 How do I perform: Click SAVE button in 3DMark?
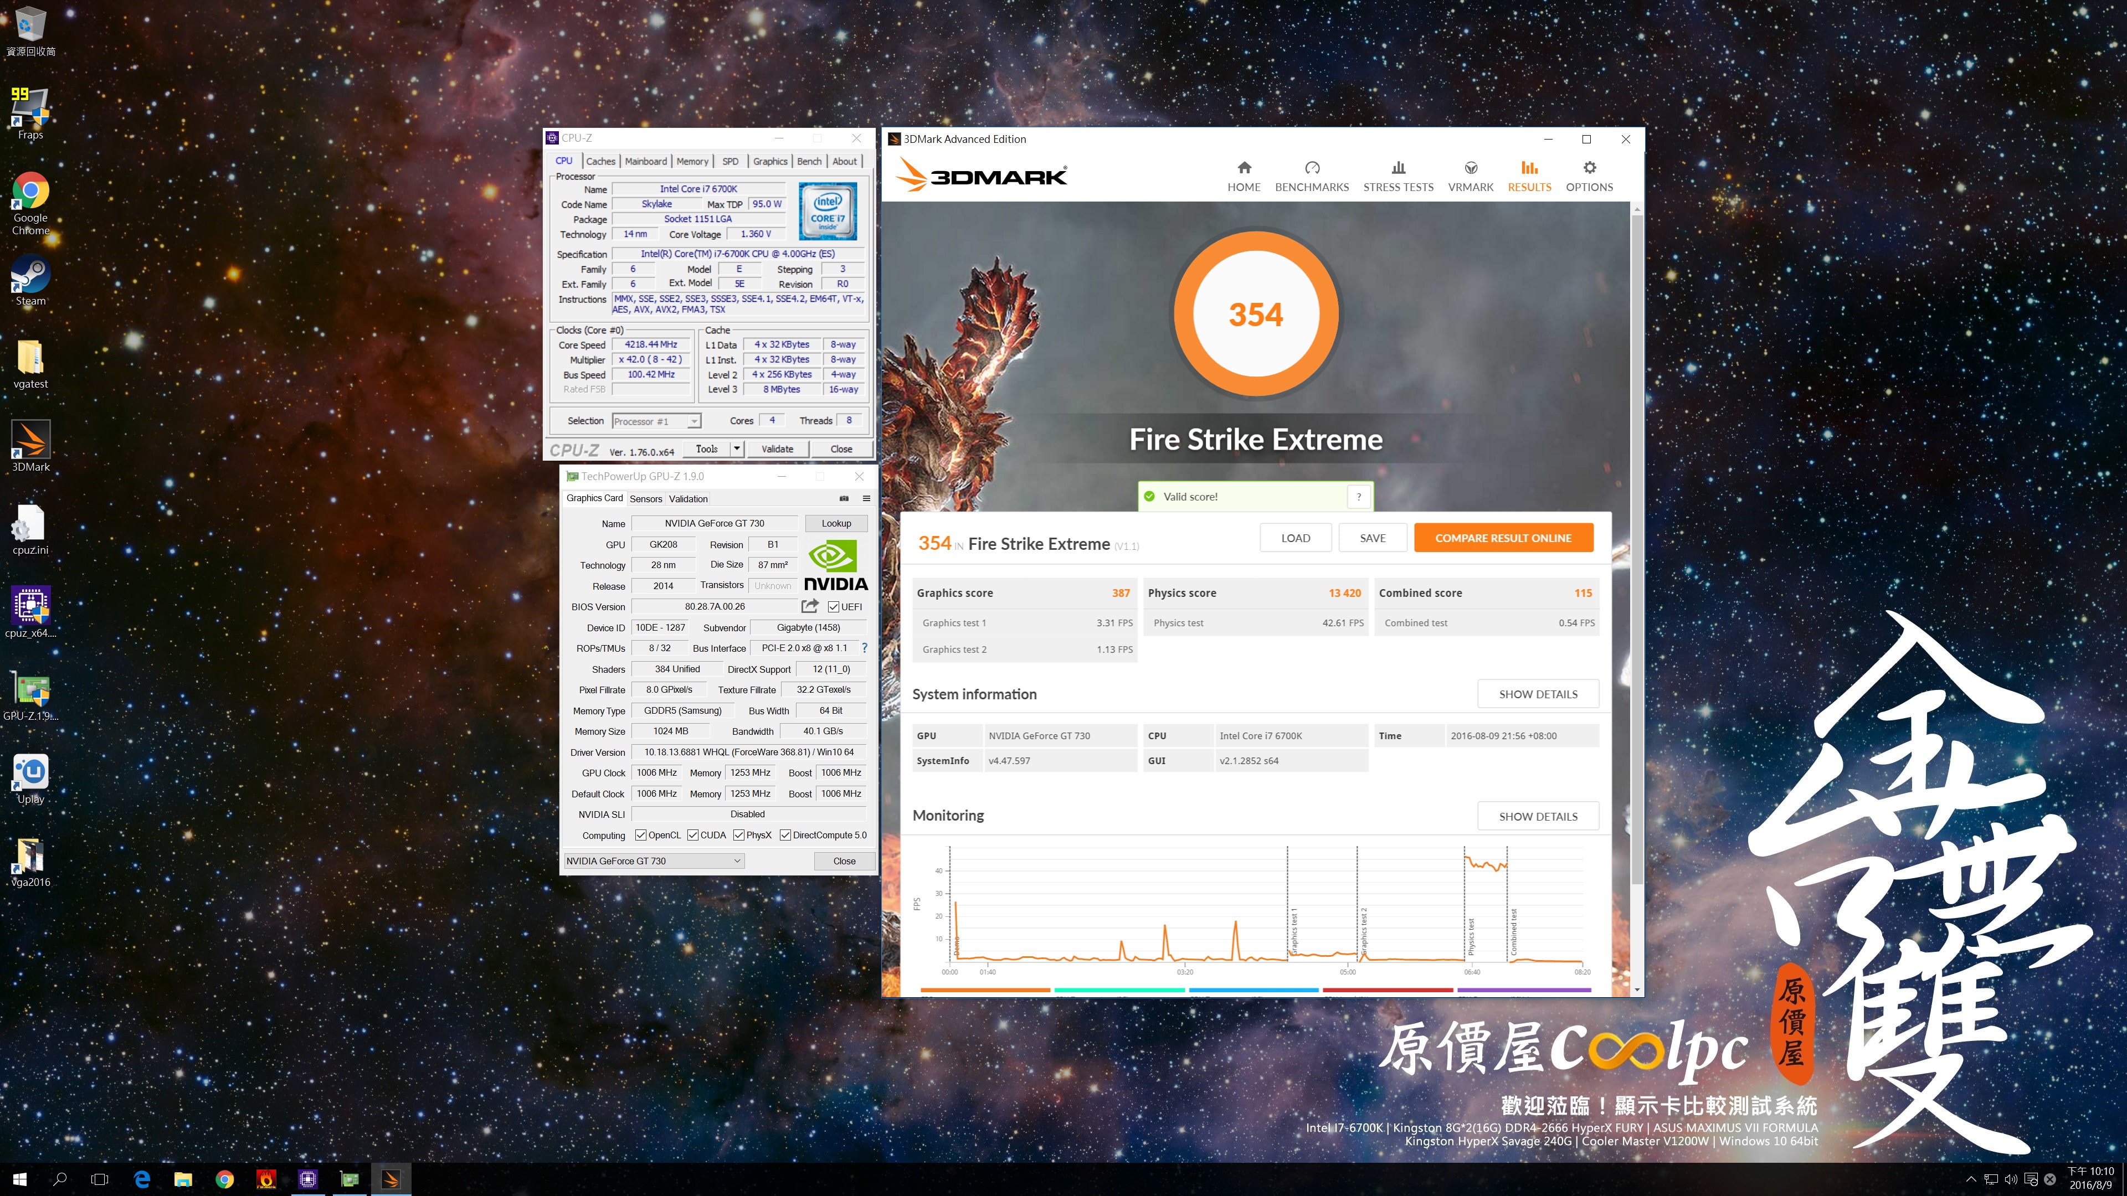point(1373,538)
